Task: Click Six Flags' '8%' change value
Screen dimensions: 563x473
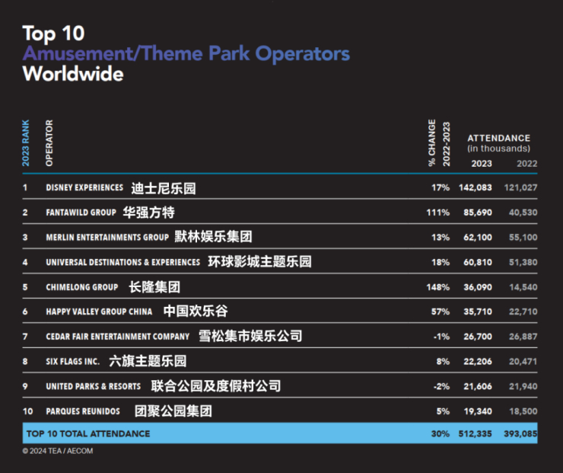Action: coord(443,362)
